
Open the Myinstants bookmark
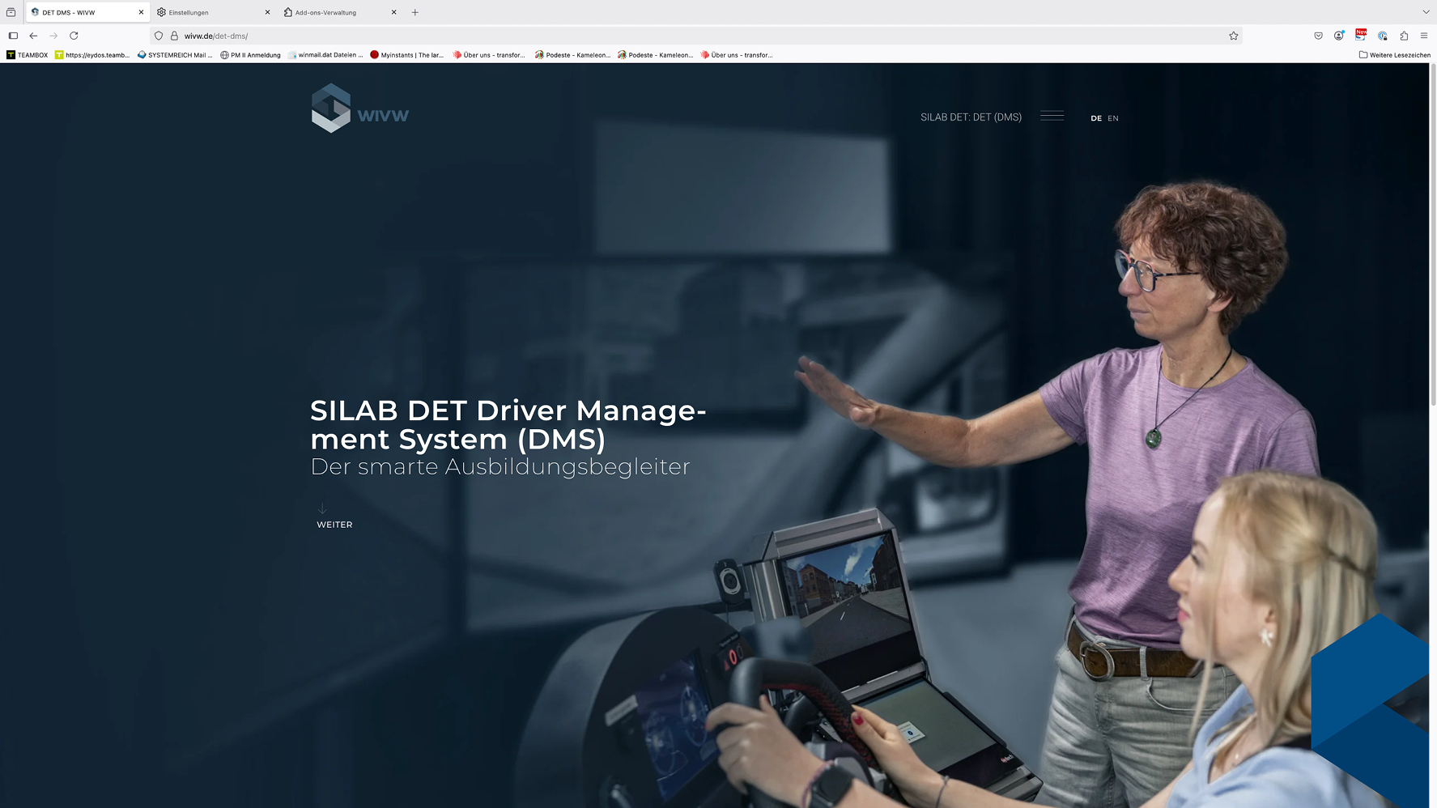[x=407, y=55]
